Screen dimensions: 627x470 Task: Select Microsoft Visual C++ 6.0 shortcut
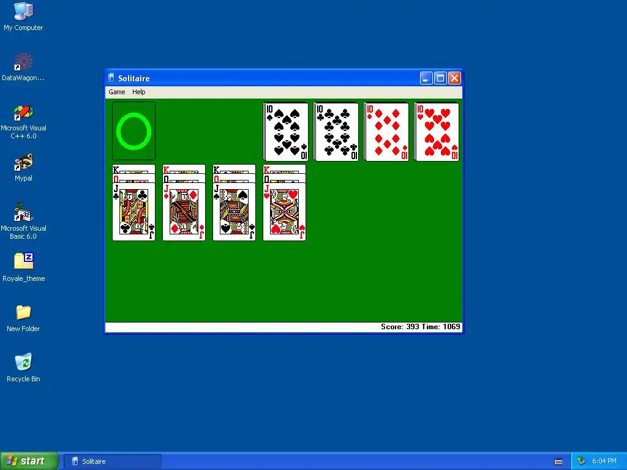pos(23,122)
